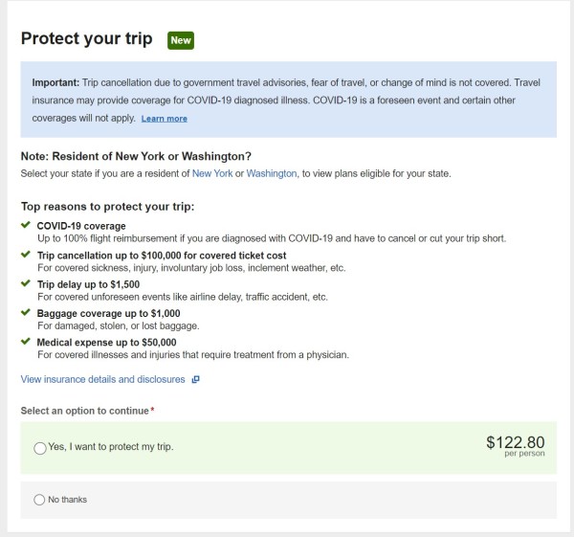The width and height of the screenshot is (574, 537).
Task: Click the Protect your trip heading
Action: (x=89, y=40)
